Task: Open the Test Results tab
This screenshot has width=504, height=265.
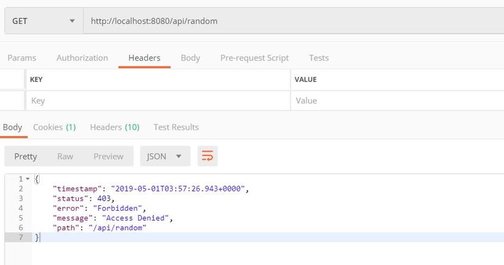Action: click(x=176, y=127)
